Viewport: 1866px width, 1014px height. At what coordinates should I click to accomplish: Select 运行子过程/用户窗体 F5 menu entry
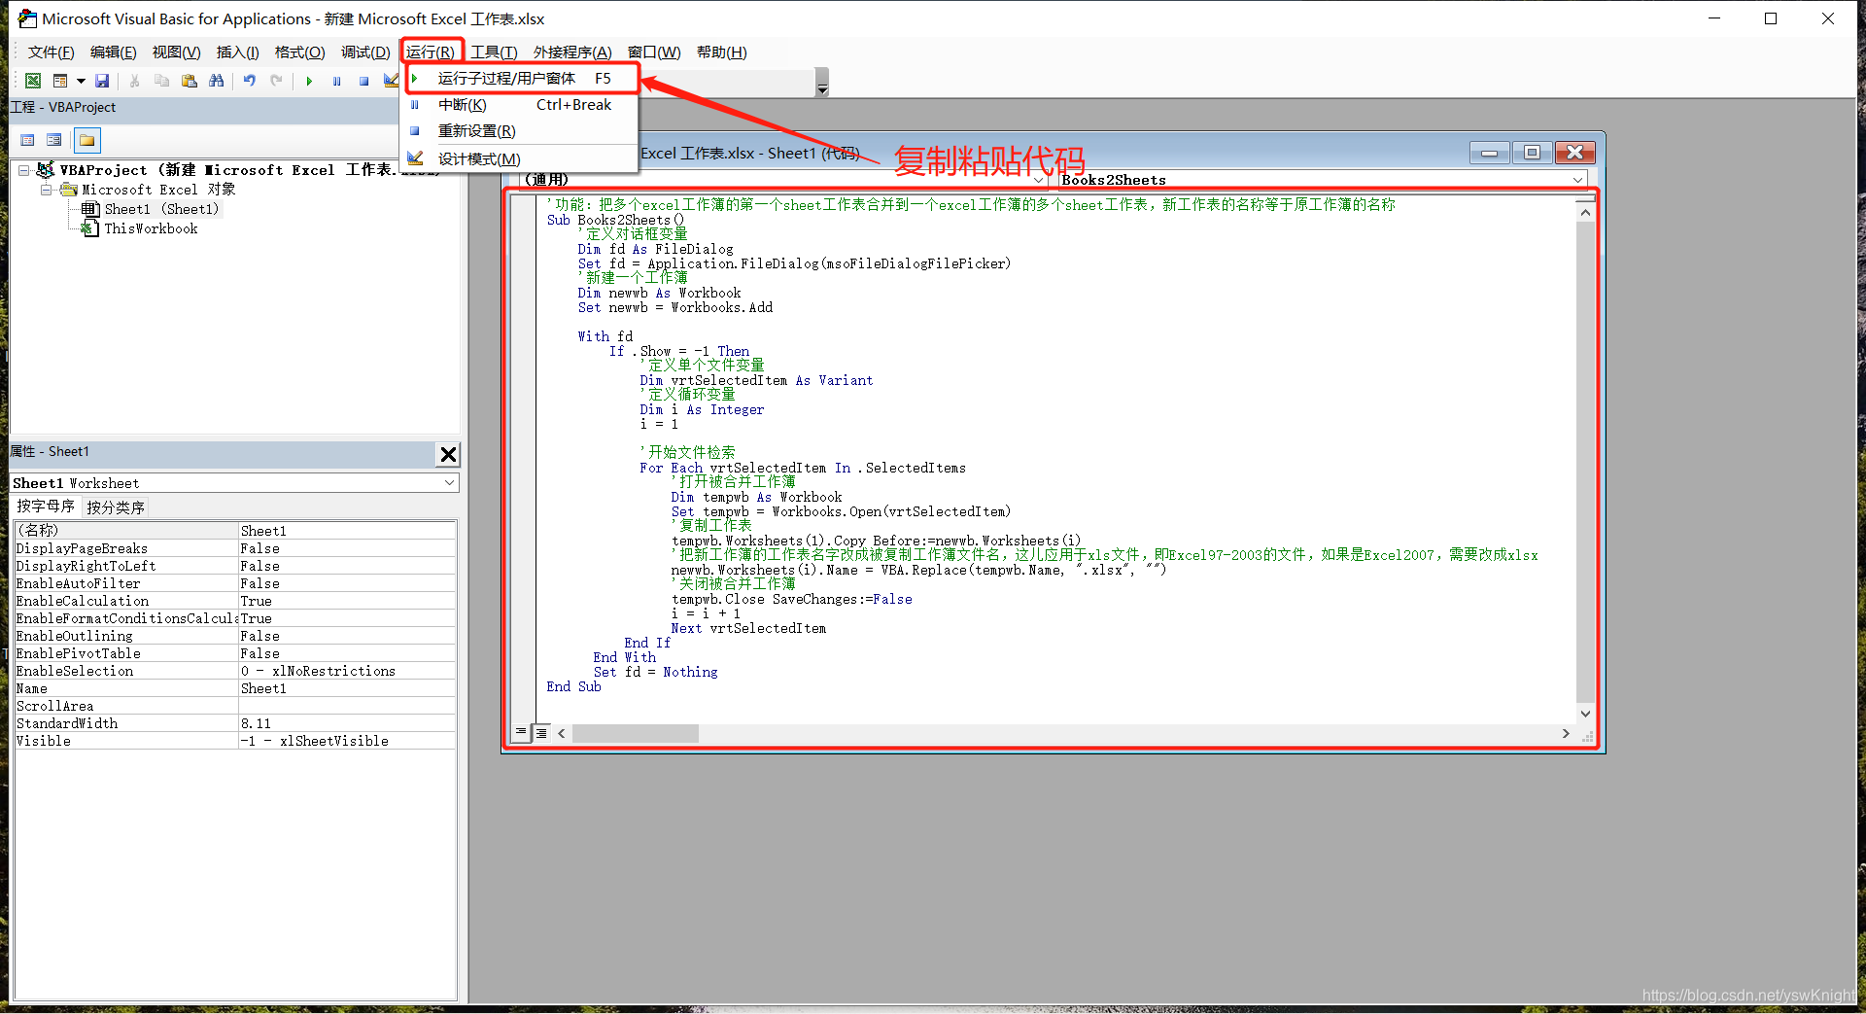(x=522, y=79)
